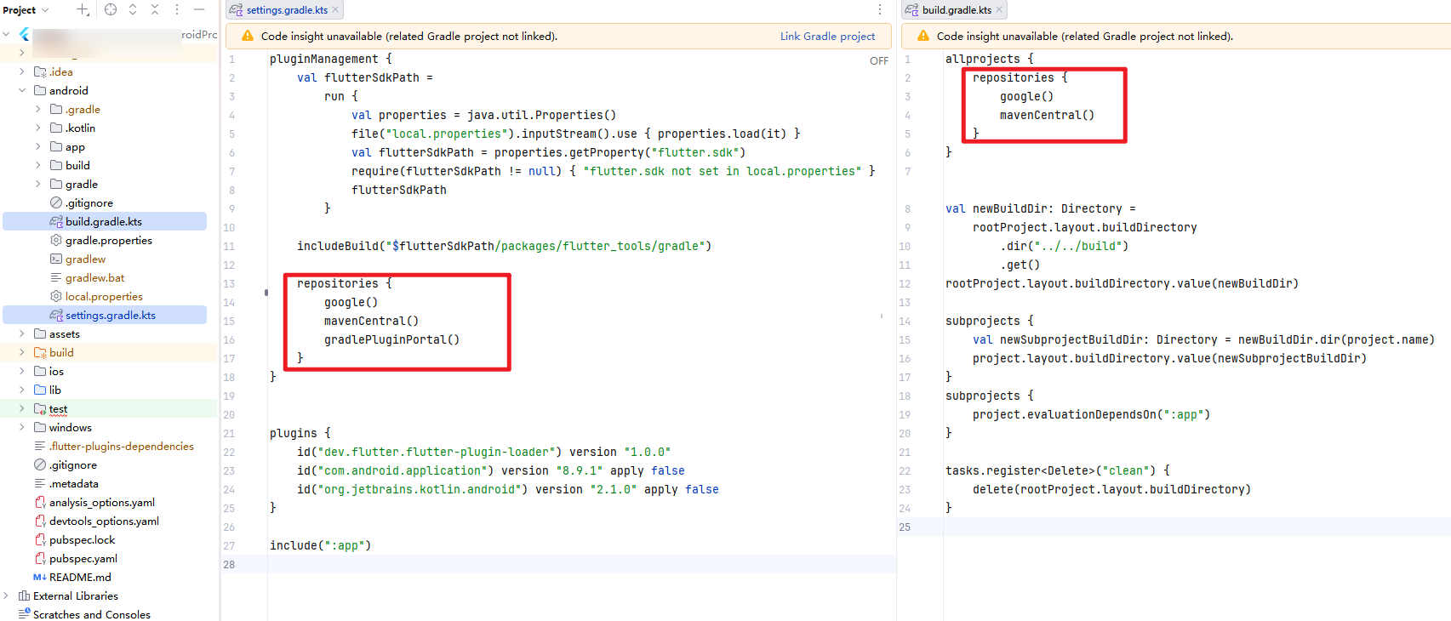Image resolution: width=1451 pixels, height=621 pixels.
Task: Click warning icon in settings.gradle.kts banner
Action: tap(248, 36)
